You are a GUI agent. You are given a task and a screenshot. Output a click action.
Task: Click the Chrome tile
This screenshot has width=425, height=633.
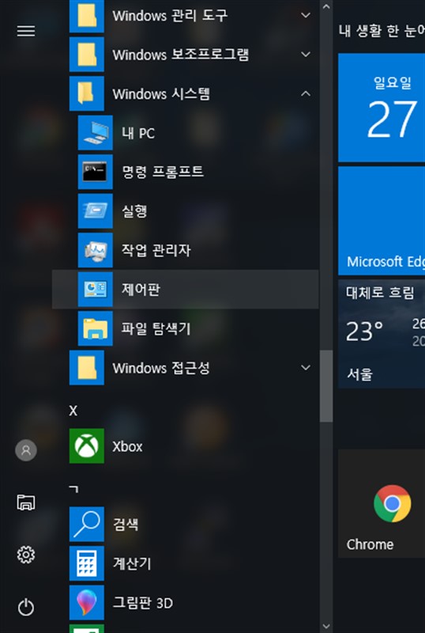click(382, 503)
